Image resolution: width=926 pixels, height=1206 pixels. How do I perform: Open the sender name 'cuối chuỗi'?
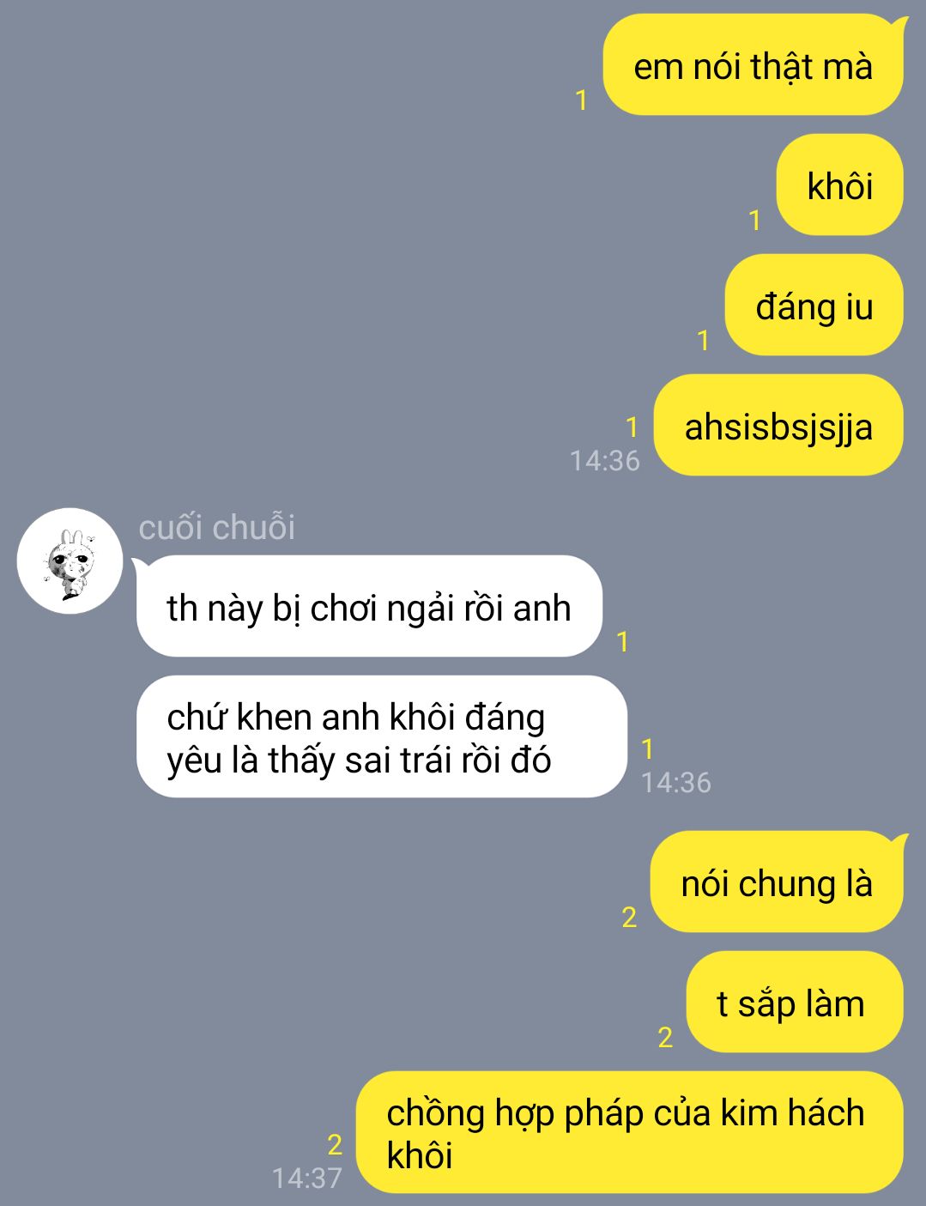216,527
